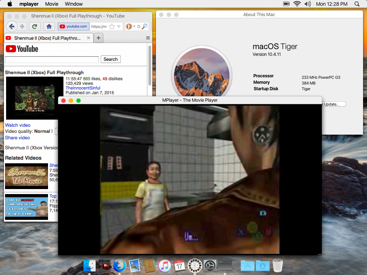Viewport: 367px width, 275px height.
Task: Click the 384 MB memory value
Action: pos(309,83)
